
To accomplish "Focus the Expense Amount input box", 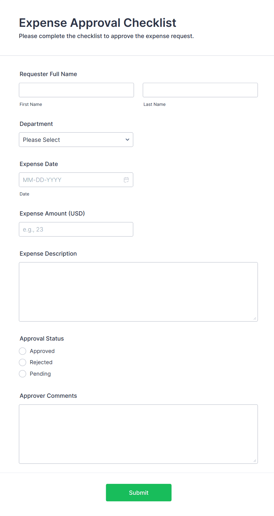I will coord(76,229).
